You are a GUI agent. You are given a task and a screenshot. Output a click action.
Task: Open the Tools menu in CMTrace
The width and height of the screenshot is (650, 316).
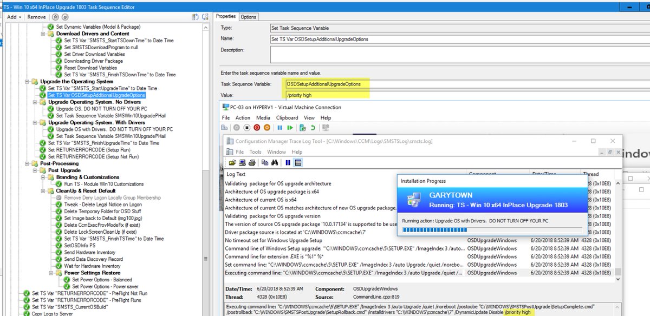coord(256,152)
